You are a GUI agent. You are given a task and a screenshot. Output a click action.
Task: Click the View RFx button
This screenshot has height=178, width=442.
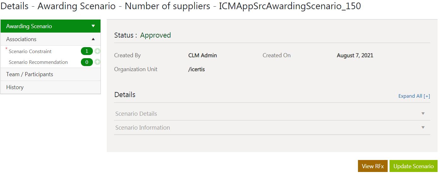tap(372, 166)
